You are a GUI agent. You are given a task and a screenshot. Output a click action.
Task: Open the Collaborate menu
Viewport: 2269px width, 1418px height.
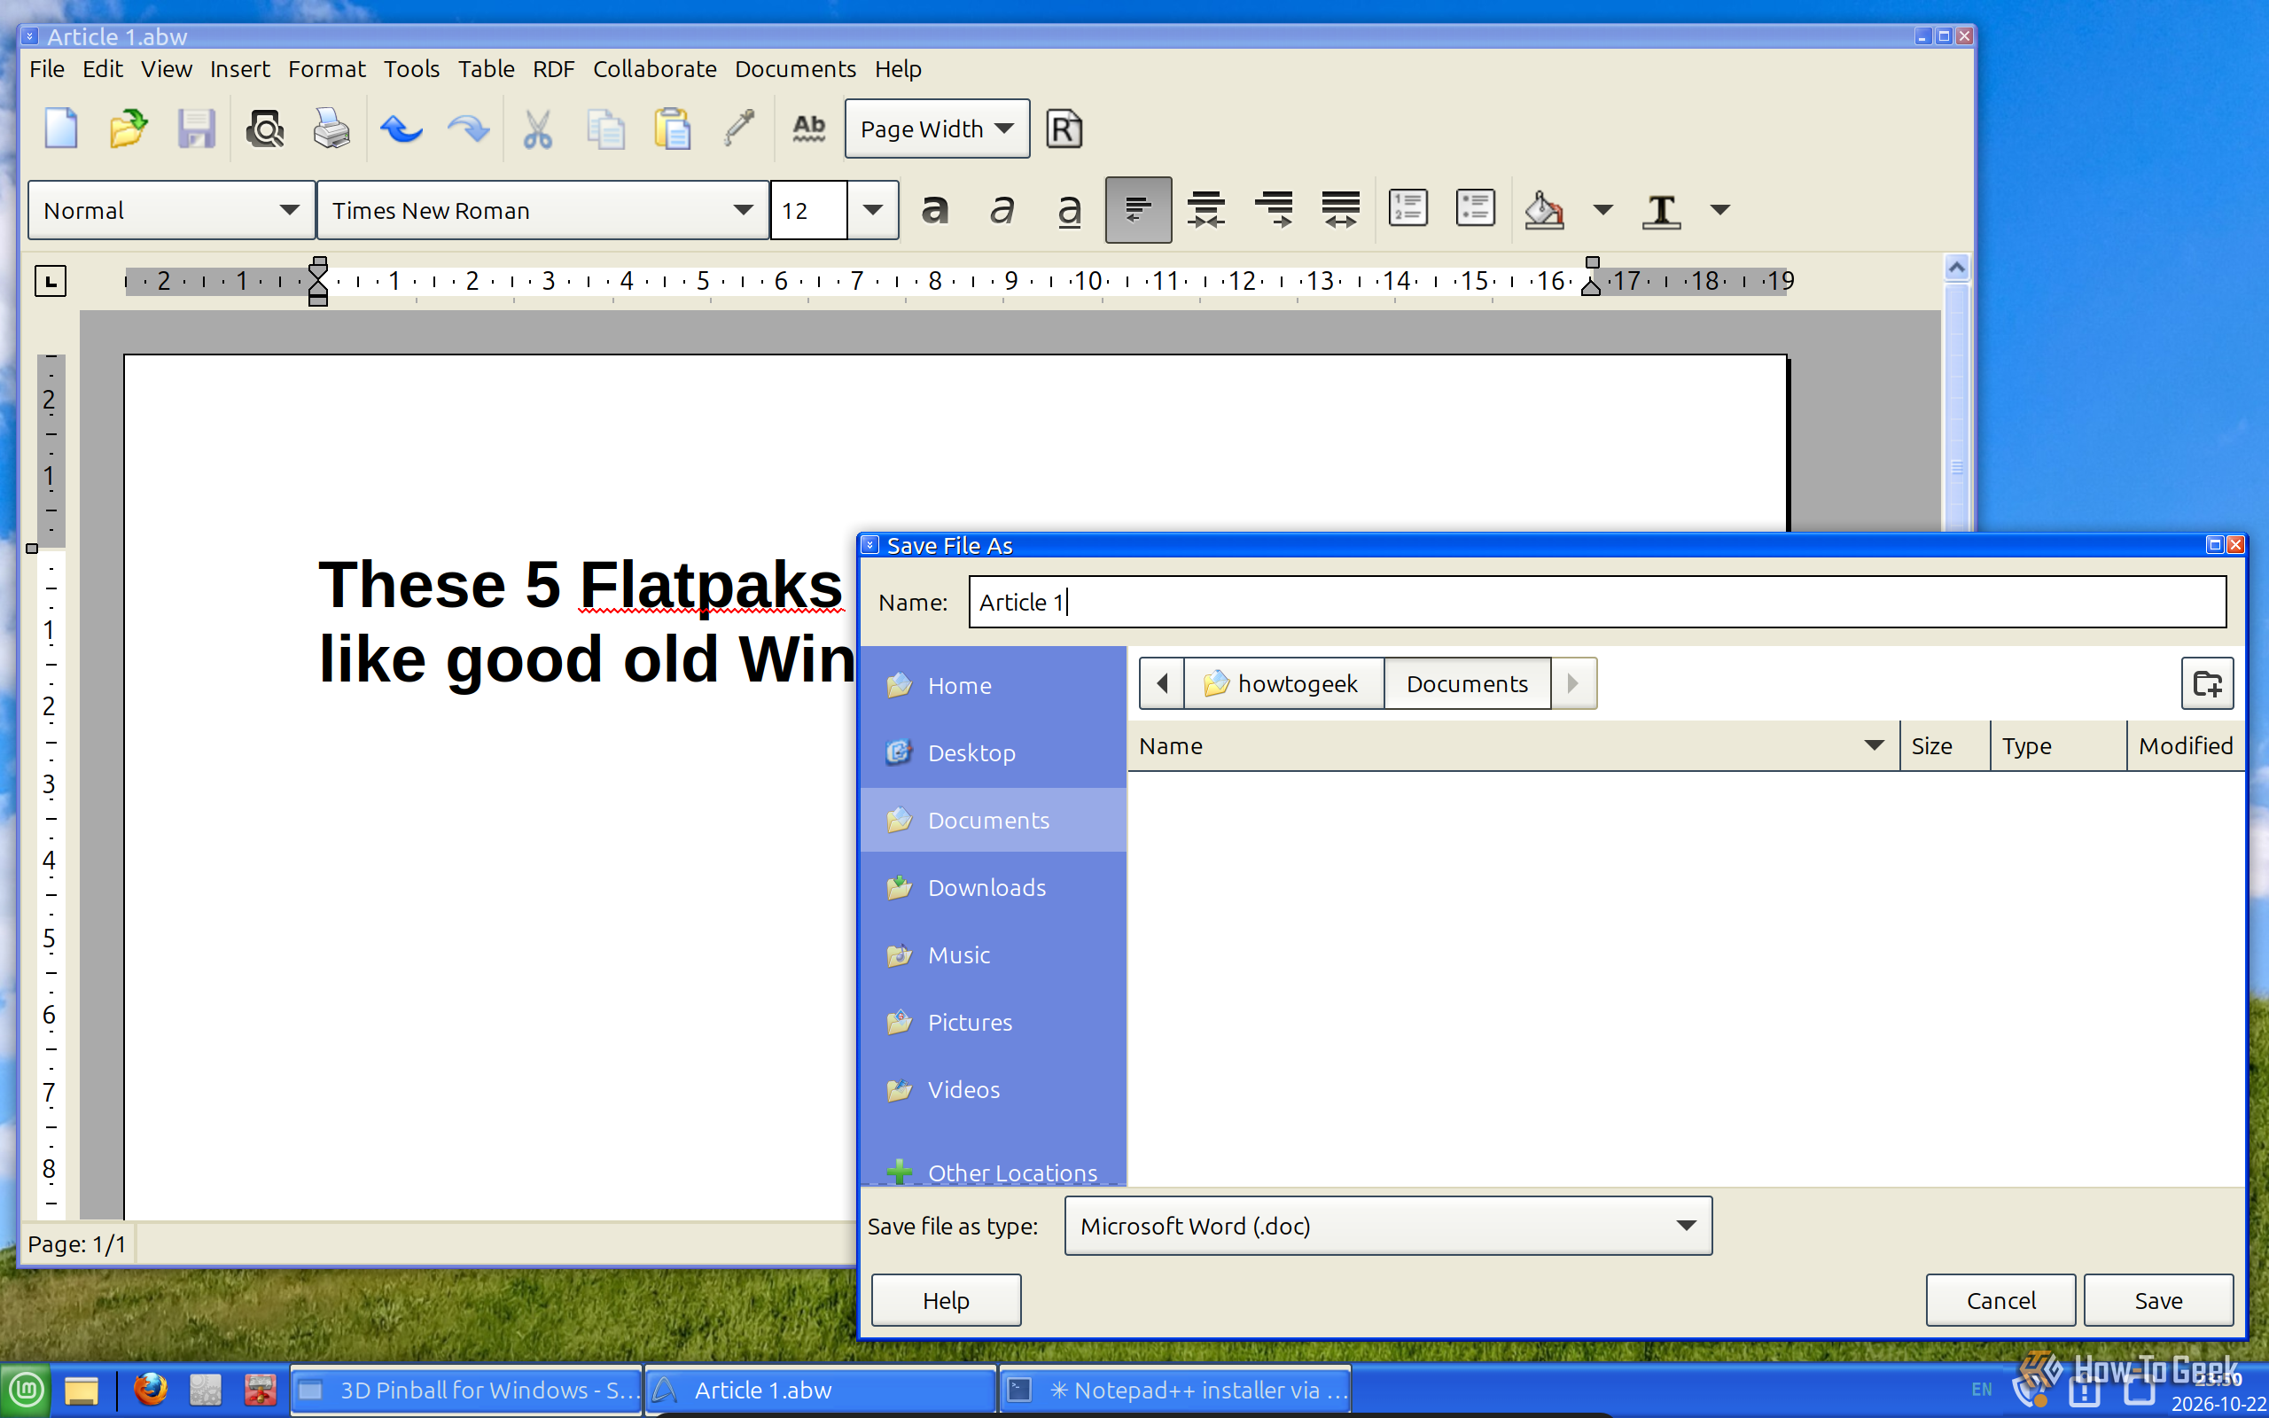[x=654, y=68]
